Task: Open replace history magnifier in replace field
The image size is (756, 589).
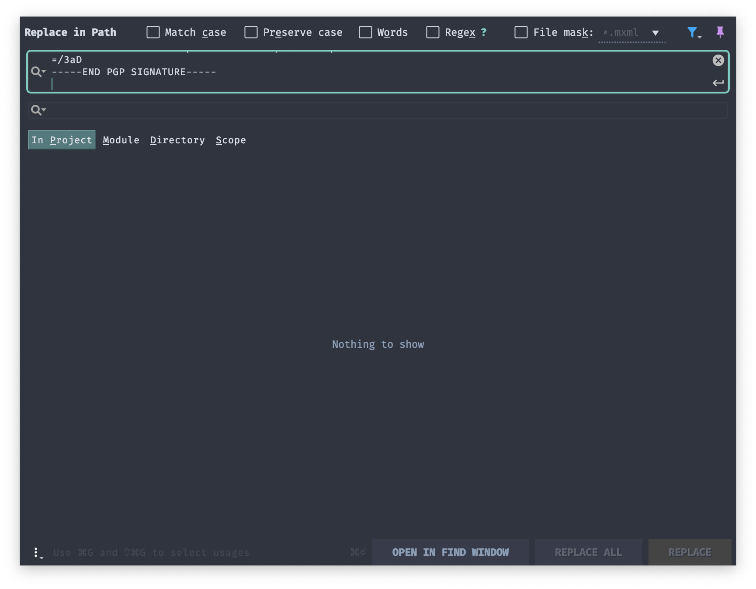Action: (38, 110)
